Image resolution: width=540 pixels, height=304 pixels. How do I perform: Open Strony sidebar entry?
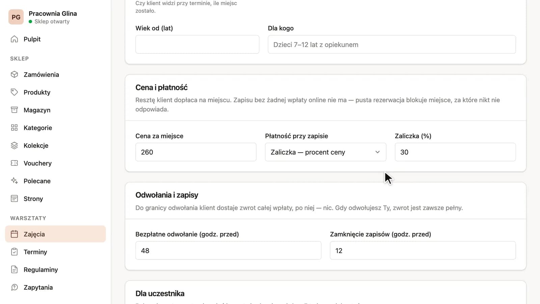(x=55, y=199)
